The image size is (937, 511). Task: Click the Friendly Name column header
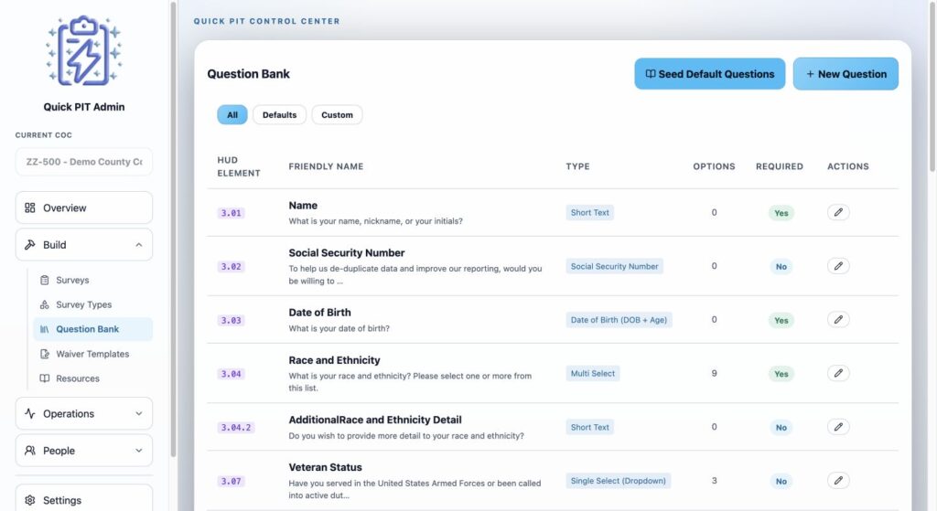click(326, 166)
